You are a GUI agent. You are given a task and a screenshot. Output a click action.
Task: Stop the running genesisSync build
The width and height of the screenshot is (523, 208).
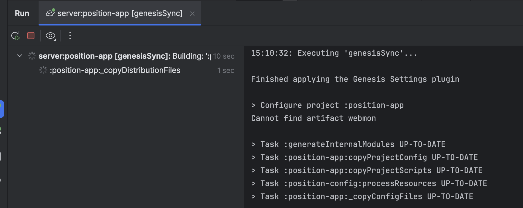click(31, 36)
